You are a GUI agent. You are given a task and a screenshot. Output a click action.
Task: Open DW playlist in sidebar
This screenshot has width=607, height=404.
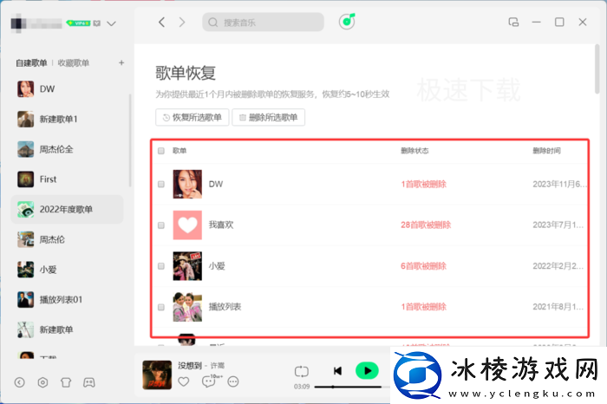coord(67,88)
